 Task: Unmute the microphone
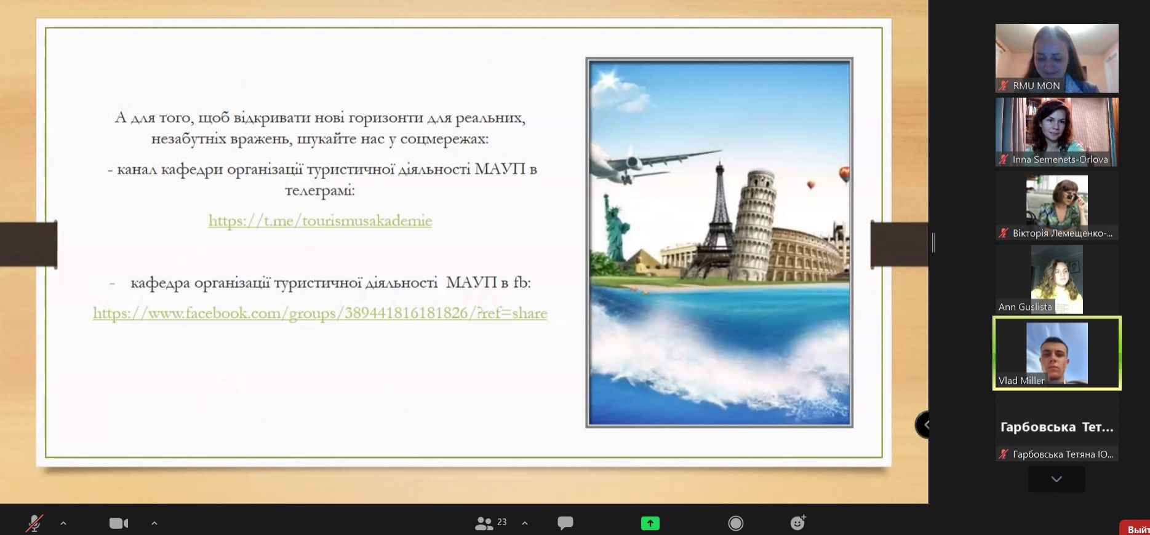(34, 523)
